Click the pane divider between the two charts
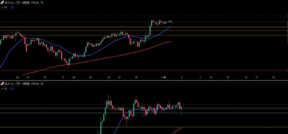This screenshot has width=288, height=134. point(144,80)
